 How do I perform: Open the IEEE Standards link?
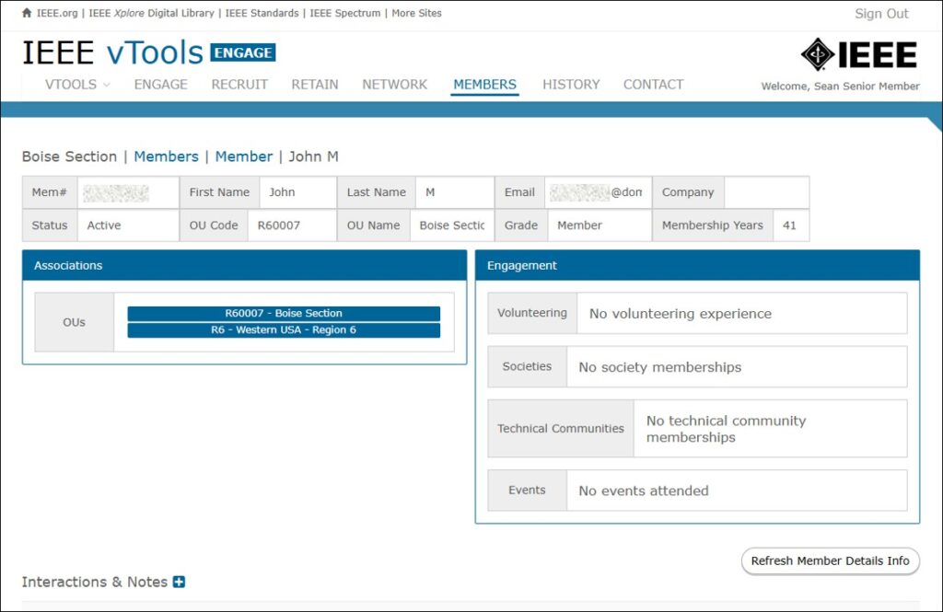[x=262, y=13]
